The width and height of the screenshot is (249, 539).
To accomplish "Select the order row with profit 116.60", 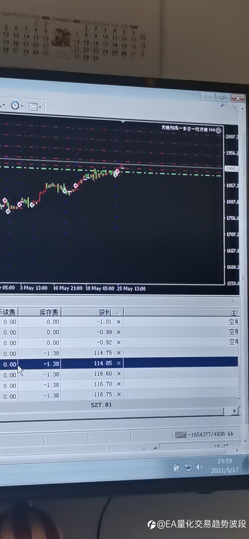I will (119, 374).
